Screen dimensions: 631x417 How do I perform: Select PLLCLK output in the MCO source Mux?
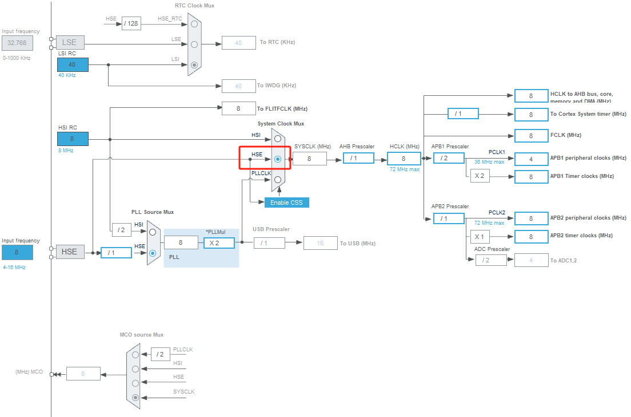coord(135,354)
